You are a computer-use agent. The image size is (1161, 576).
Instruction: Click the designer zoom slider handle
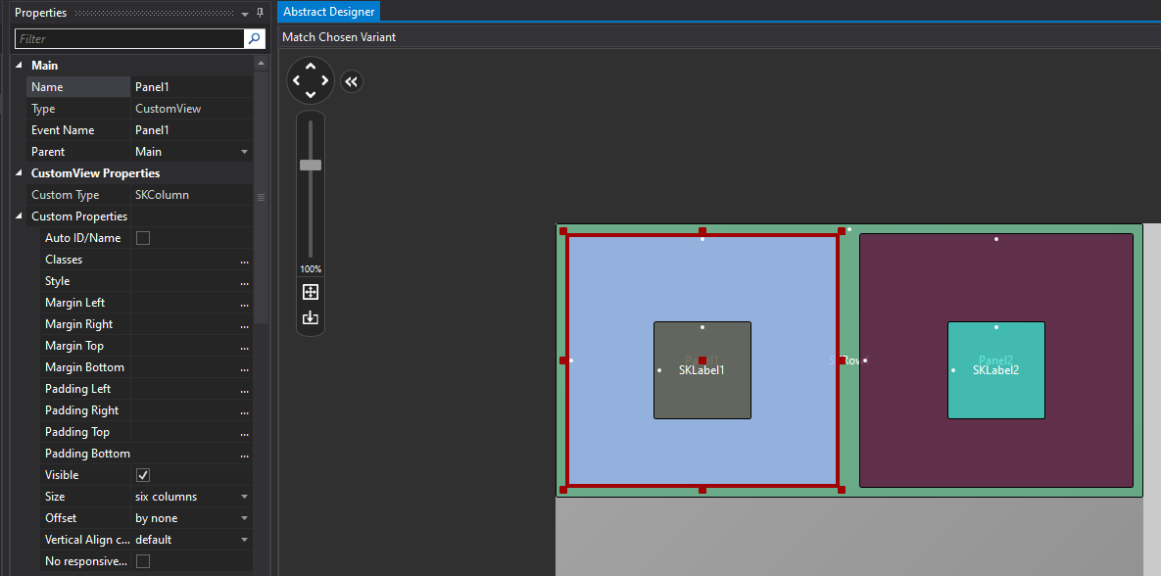coord(311,165)
